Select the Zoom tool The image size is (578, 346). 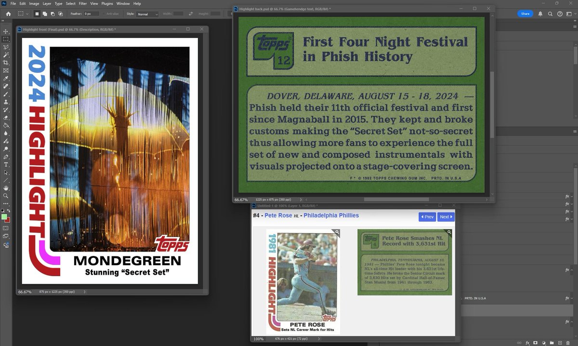pos(6,196)
